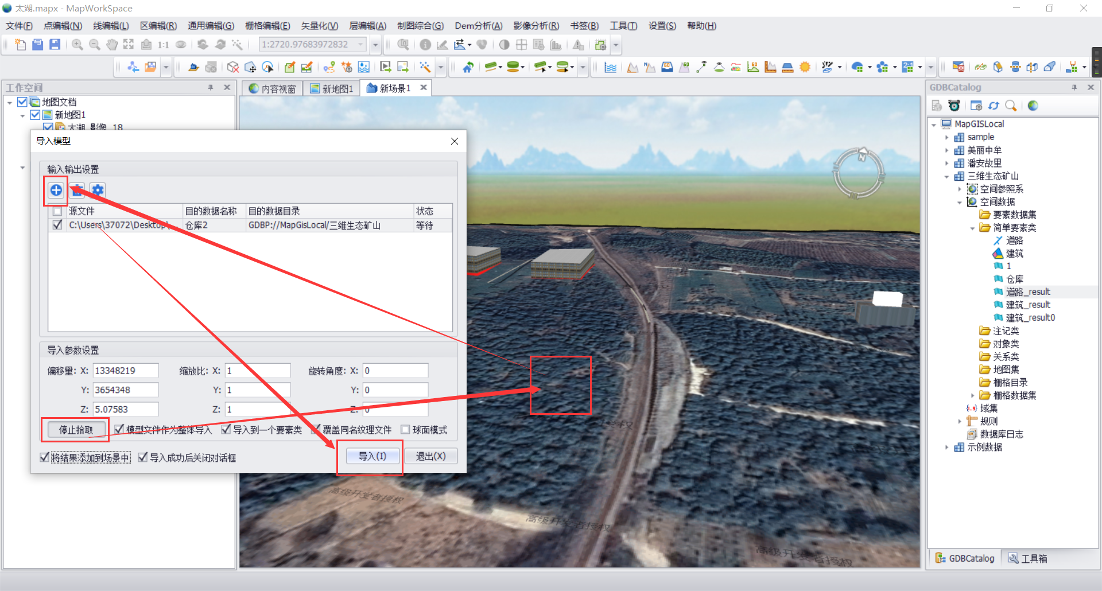Select 道路_result in GDBCatalog tree

click(x=1028, y=292)
